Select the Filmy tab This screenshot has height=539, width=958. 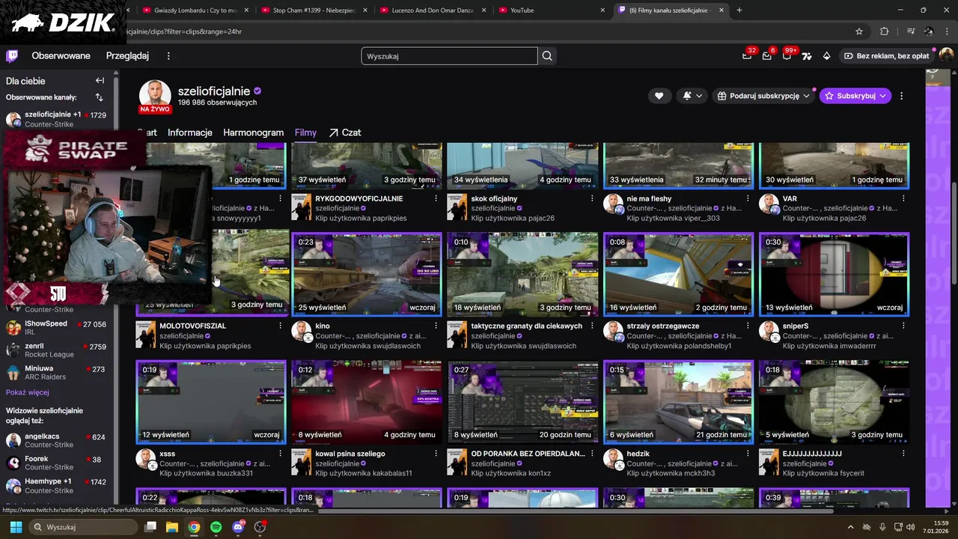click(305, 133)
